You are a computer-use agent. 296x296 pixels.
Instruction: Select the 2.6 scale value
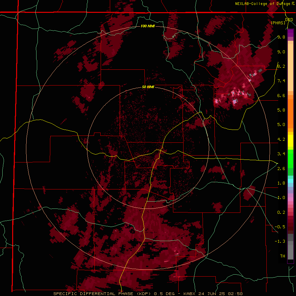(281, 169)
